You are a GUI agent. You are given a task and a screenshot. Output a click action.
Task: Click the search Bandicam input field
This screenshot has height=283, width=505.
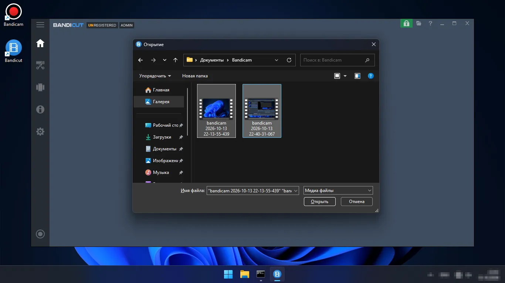tap(337, 60)
